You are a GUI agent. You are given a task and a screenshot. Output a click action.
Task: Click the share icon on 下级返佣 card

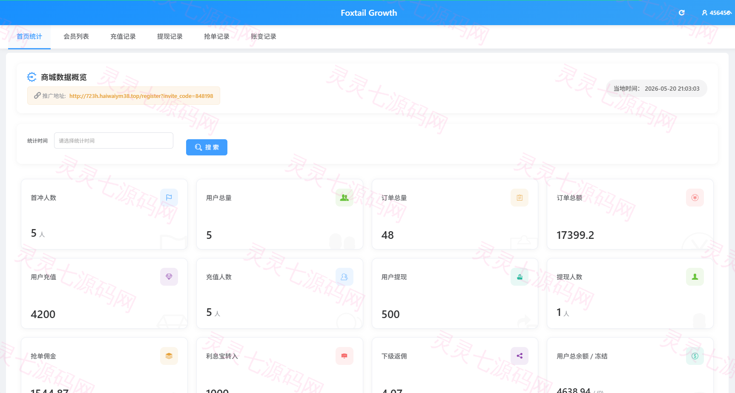tap(520, 356)
